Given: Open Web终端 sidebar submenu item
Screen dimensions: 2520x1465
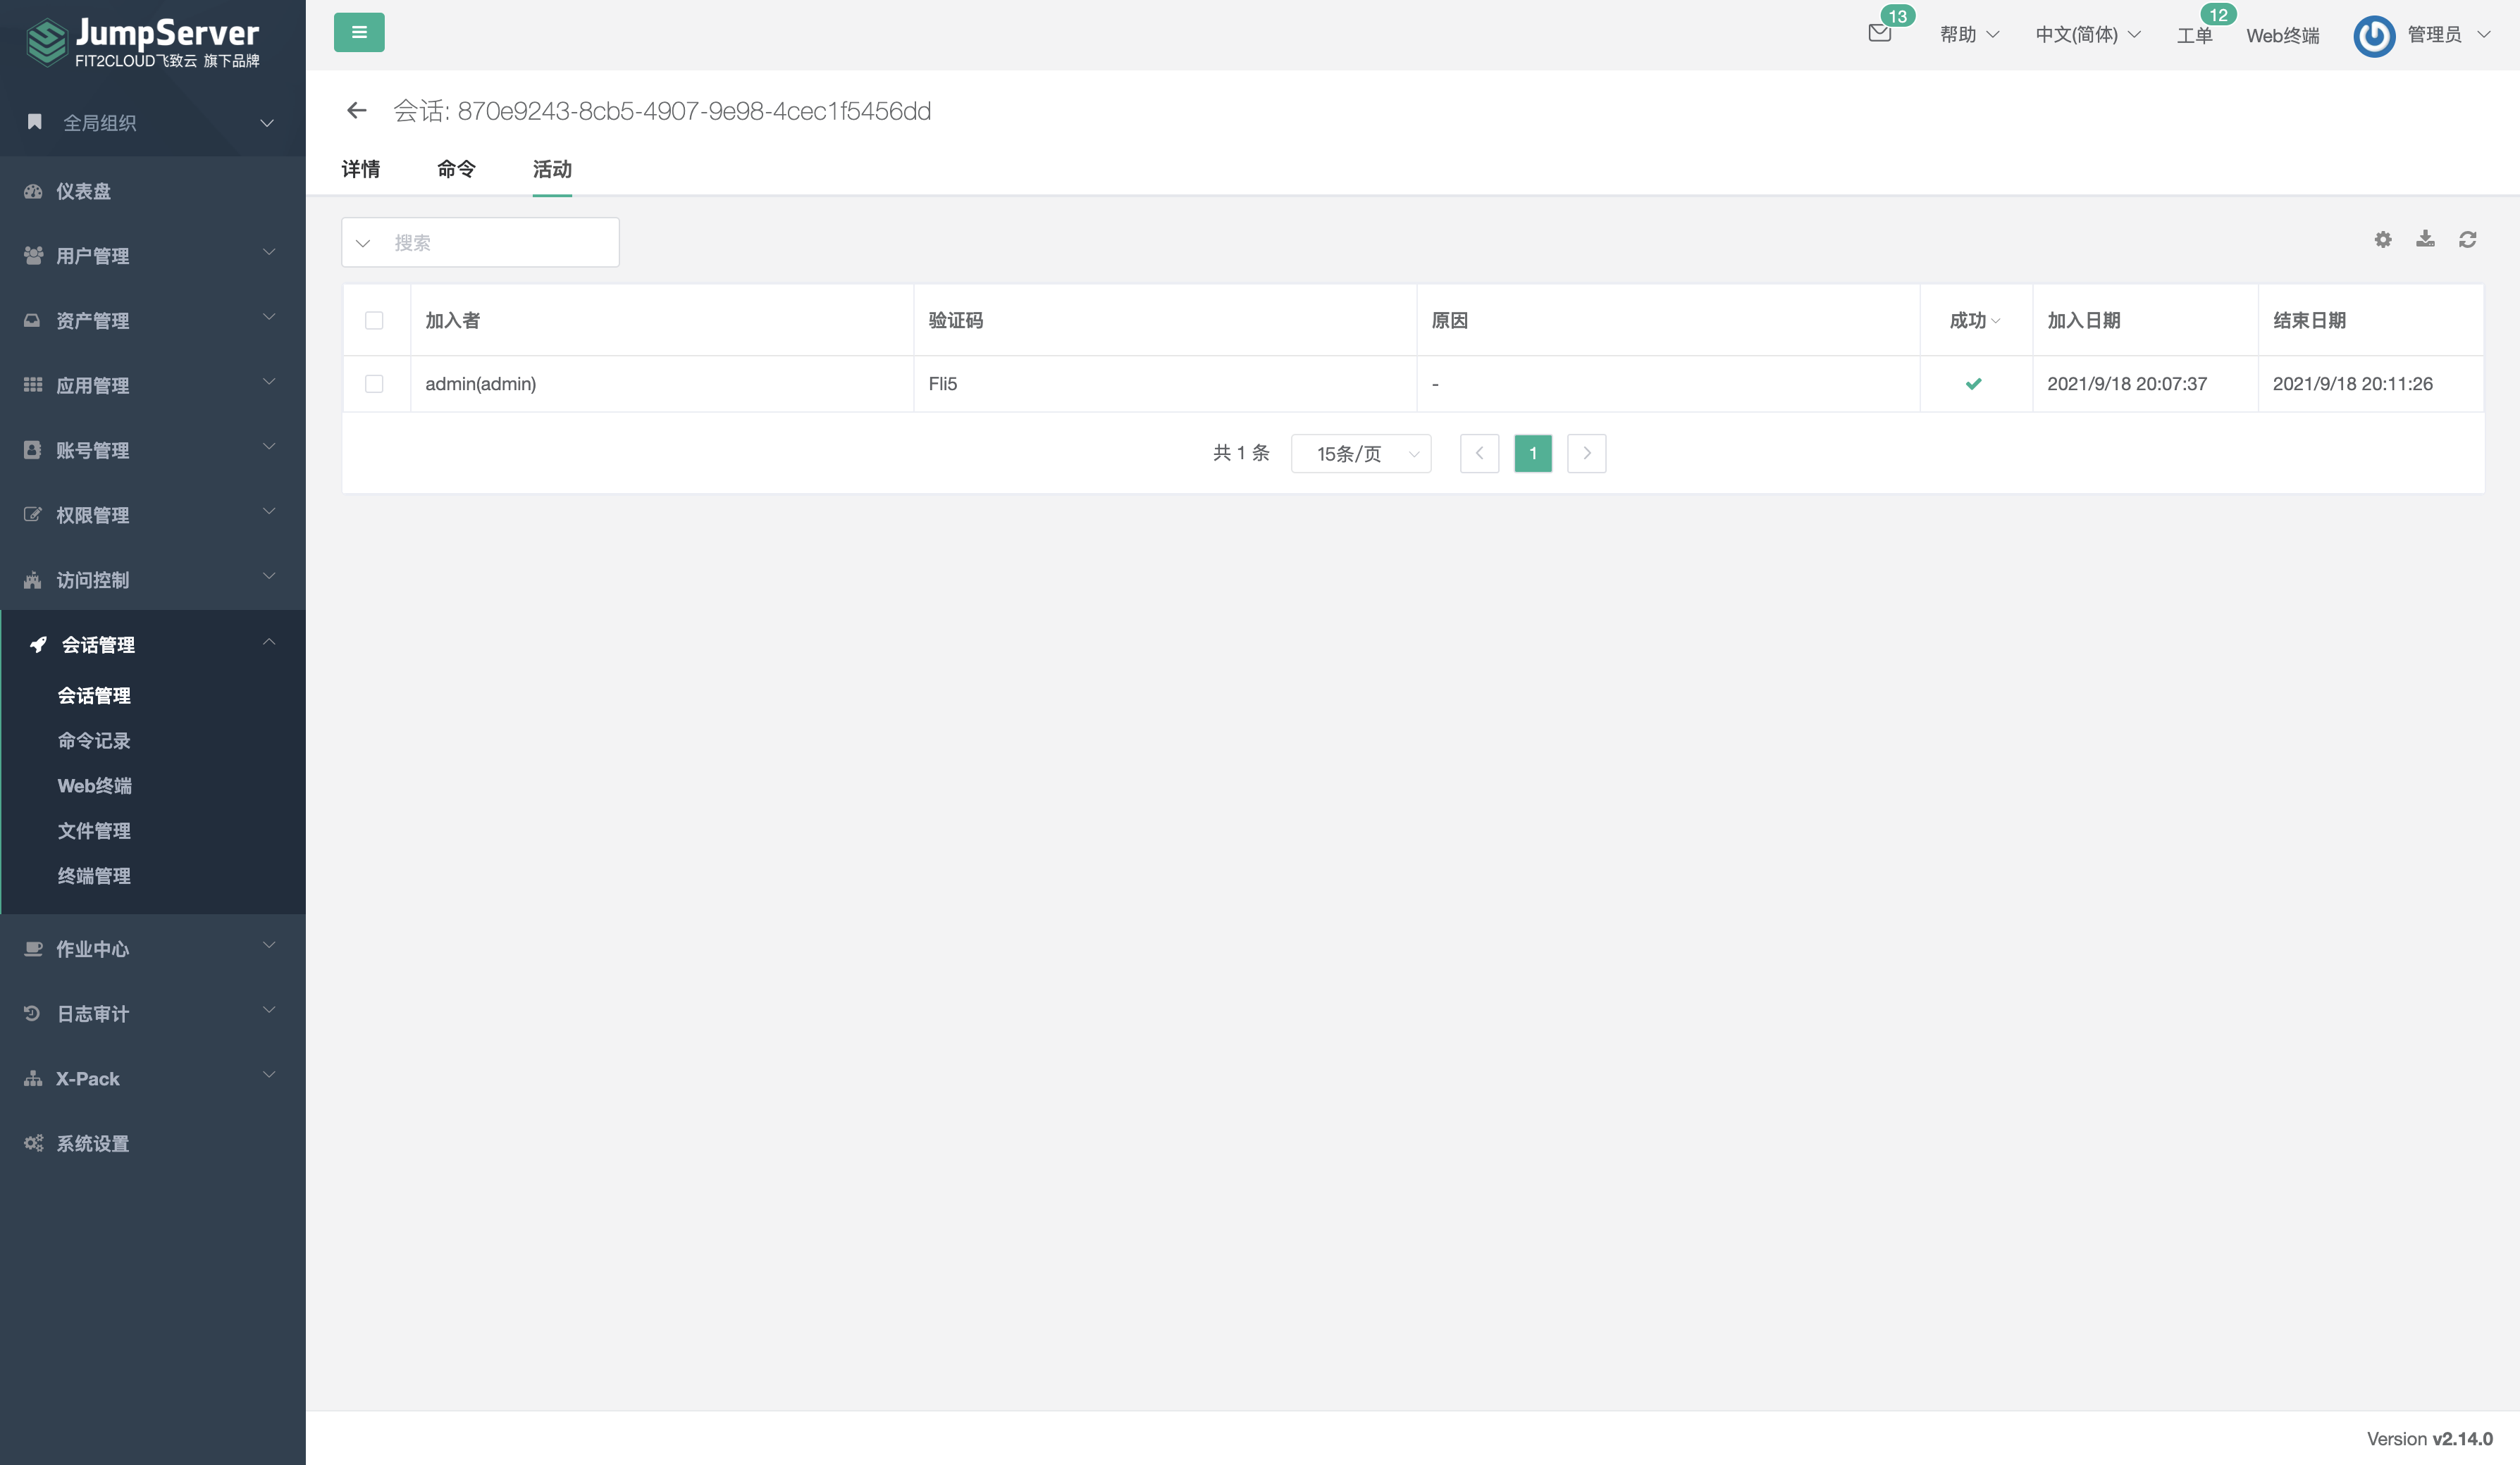Looking at the screenshot, I should click(x=94, y=785).
